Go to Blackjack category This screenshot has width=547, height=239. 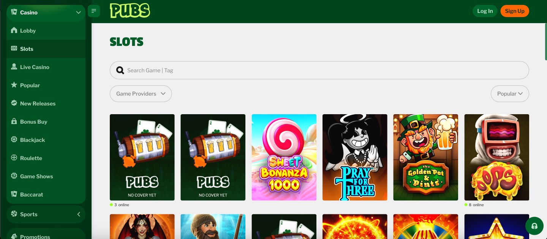tap(32, 140)
